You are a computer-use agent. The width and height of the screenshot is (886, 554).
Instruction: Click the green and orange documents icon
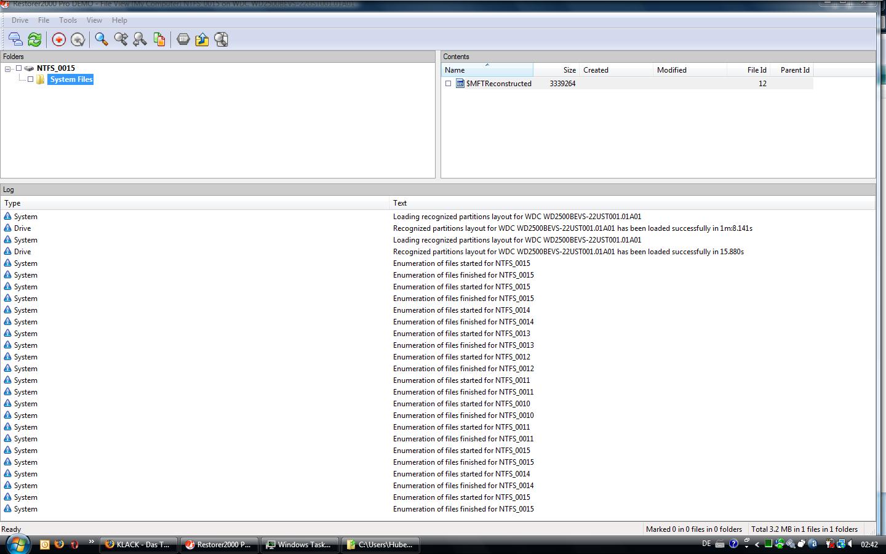(159, 39)
